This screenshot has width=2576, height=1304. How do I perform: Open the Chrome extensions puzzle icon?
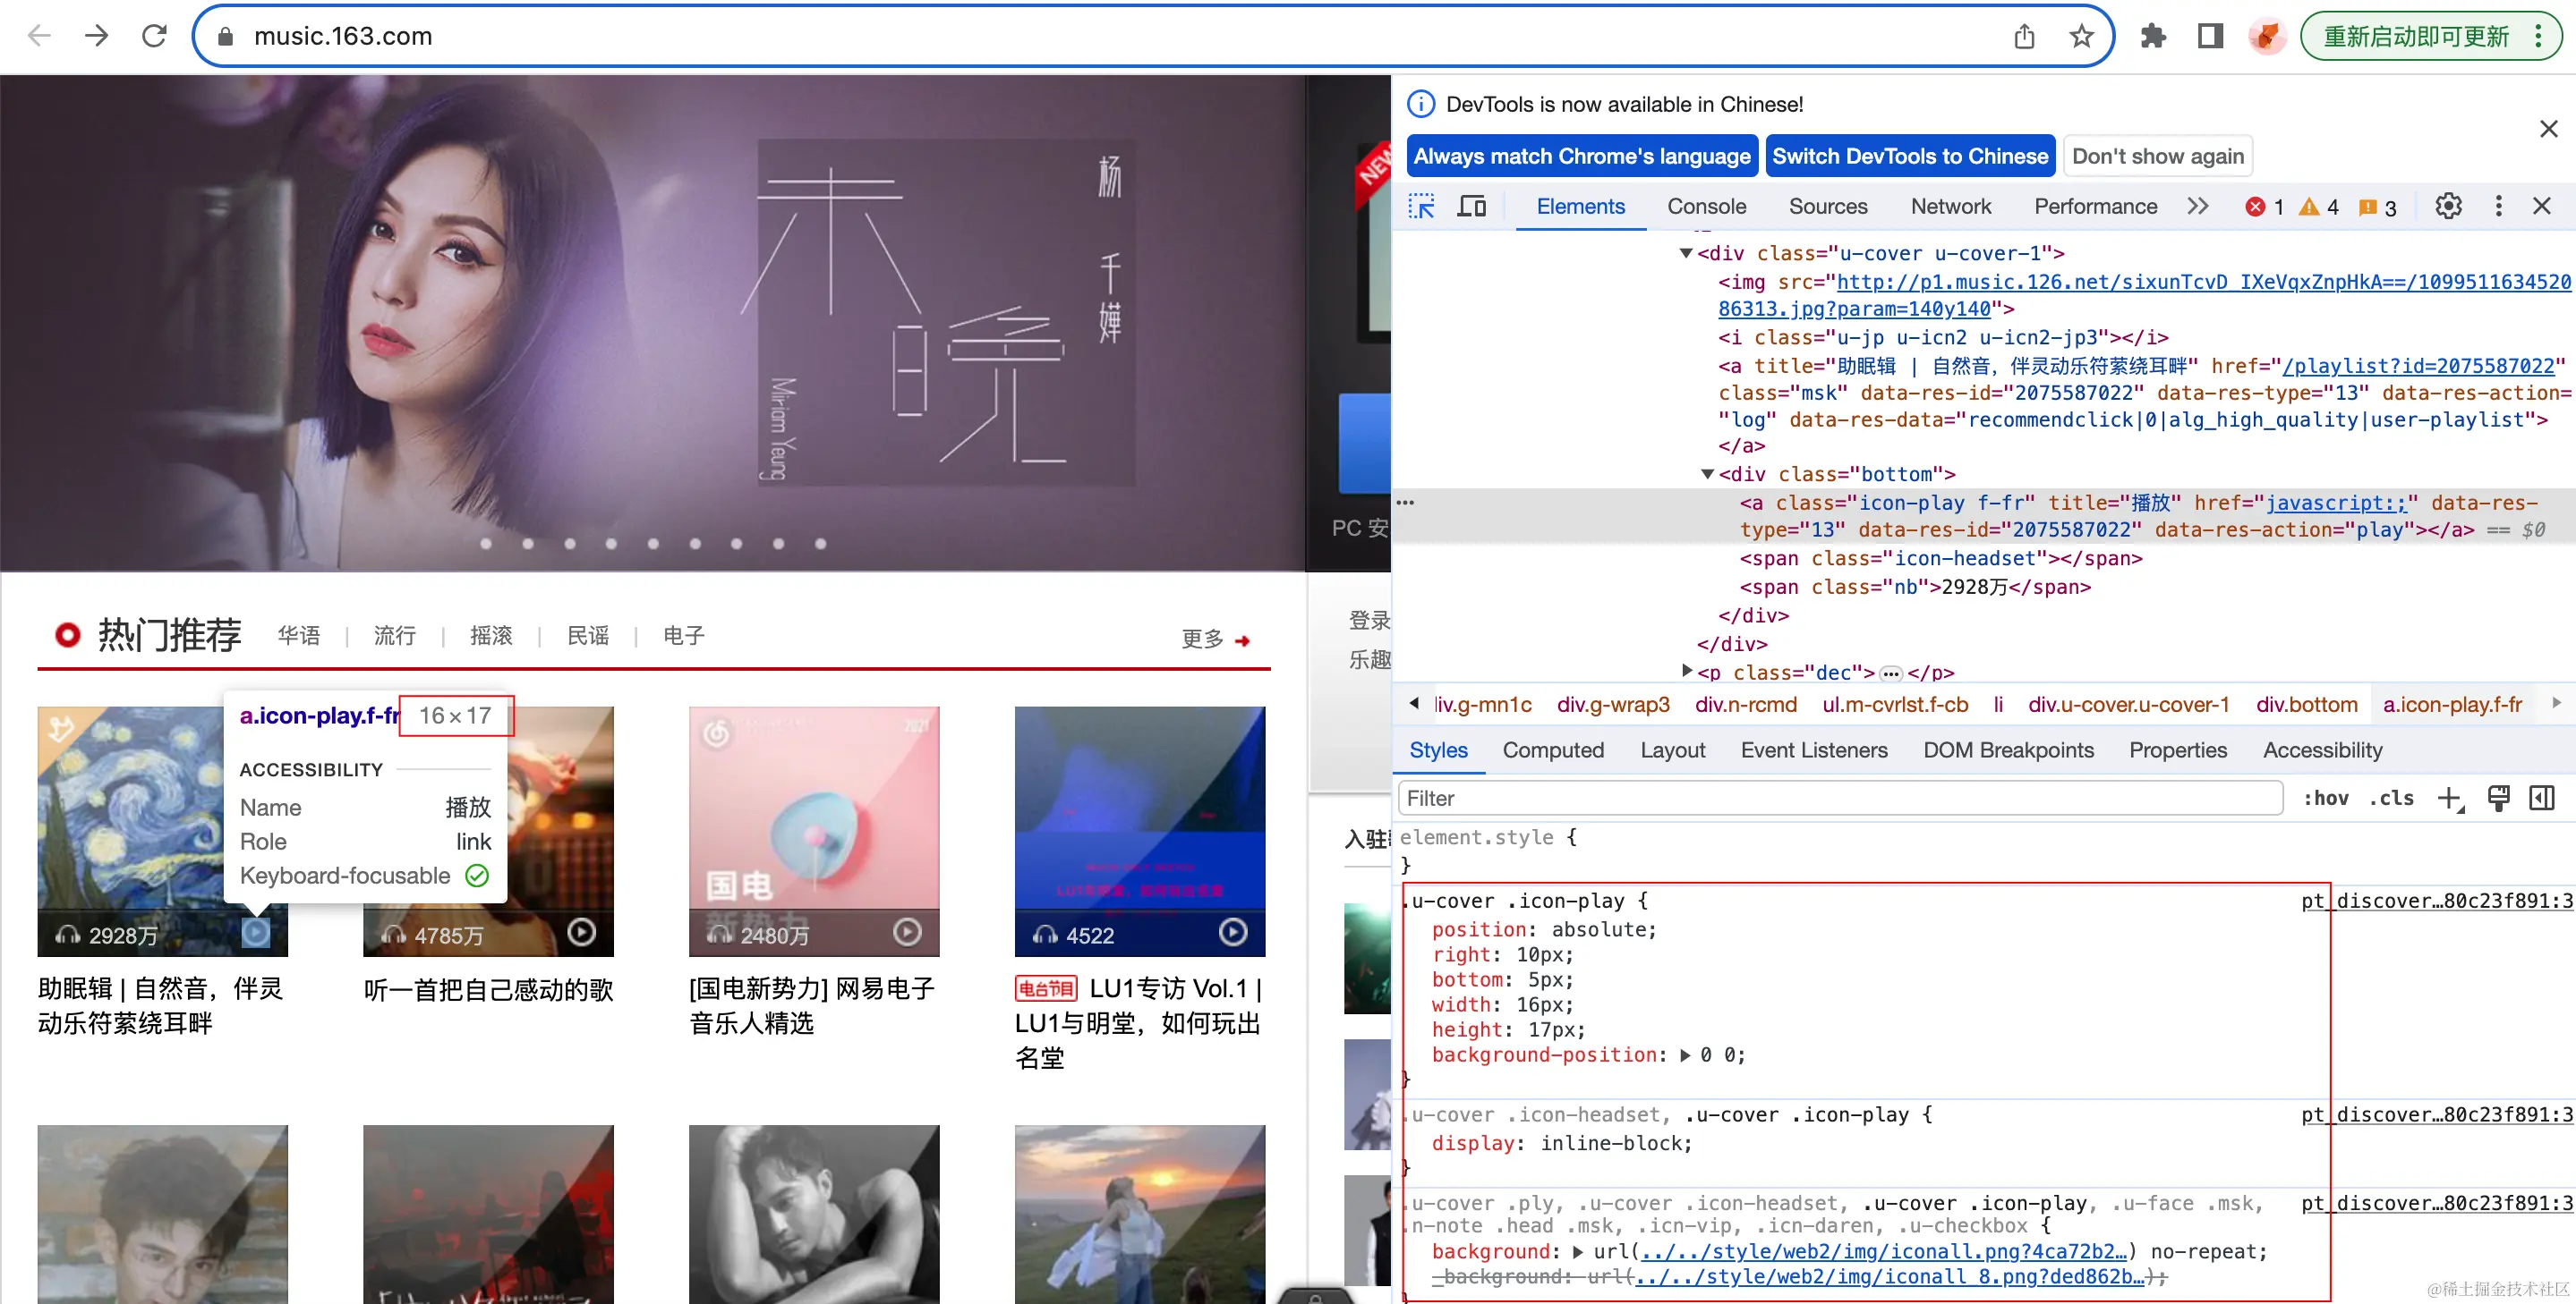[2153, 37]
